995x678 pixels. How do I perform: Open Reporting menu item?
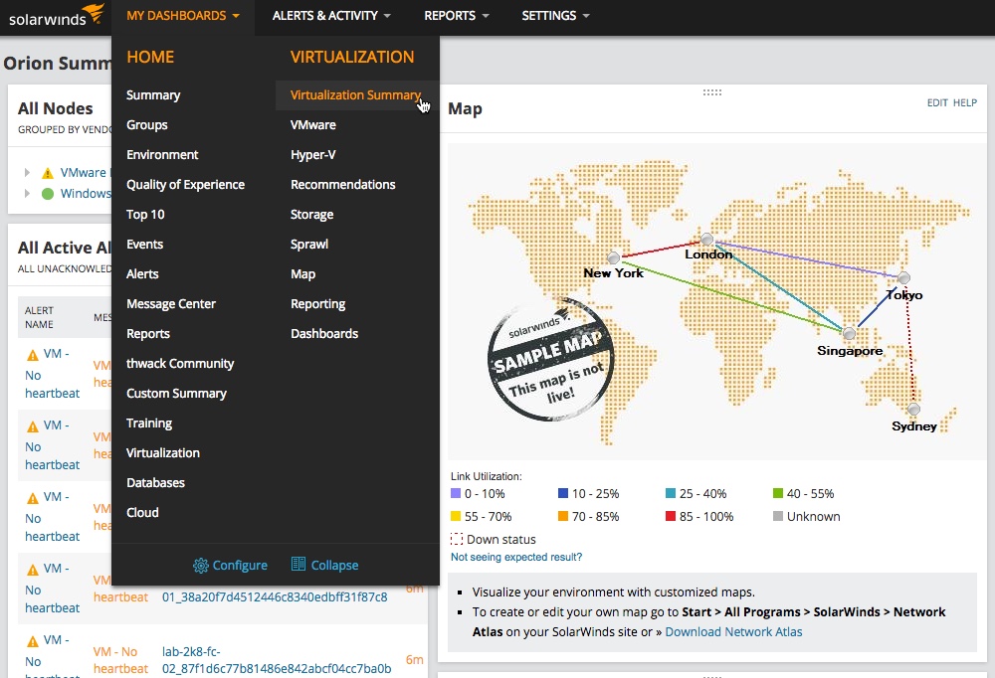pyautogui.click(x=318, y=304)
